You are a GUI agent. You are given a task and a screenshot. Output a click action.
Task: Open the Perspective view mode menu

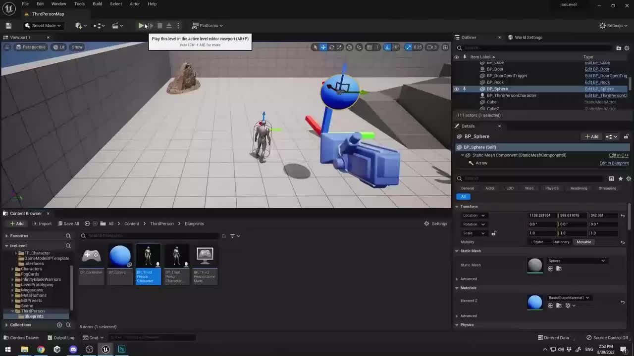pos(31,47)
